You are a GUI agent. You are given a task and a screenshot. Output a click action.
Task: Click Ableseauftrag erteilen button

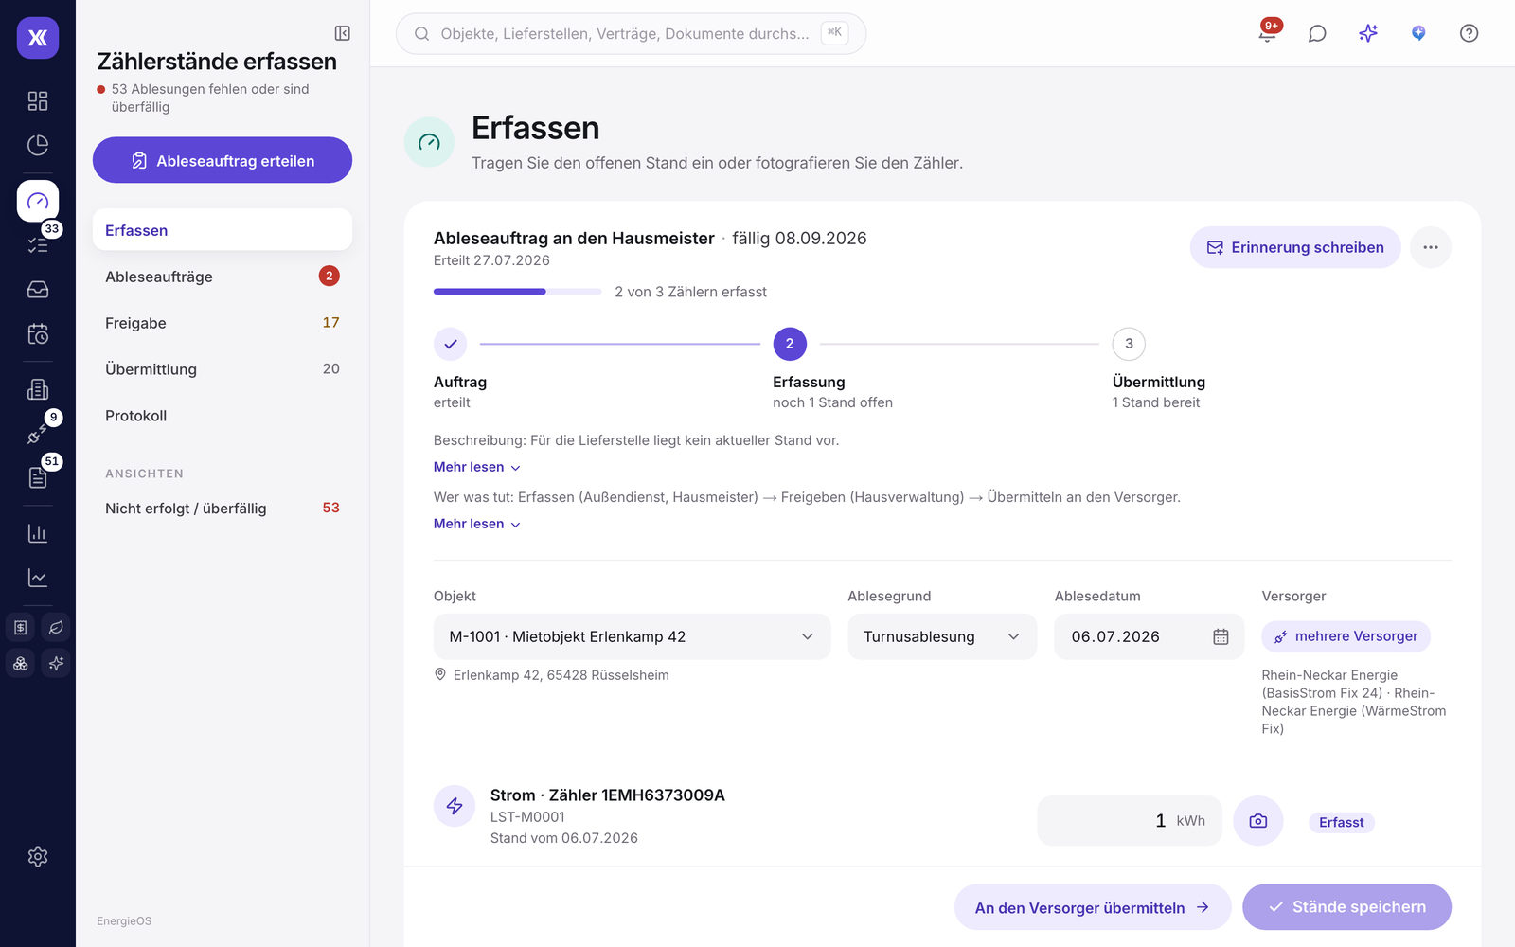point(223,160)
